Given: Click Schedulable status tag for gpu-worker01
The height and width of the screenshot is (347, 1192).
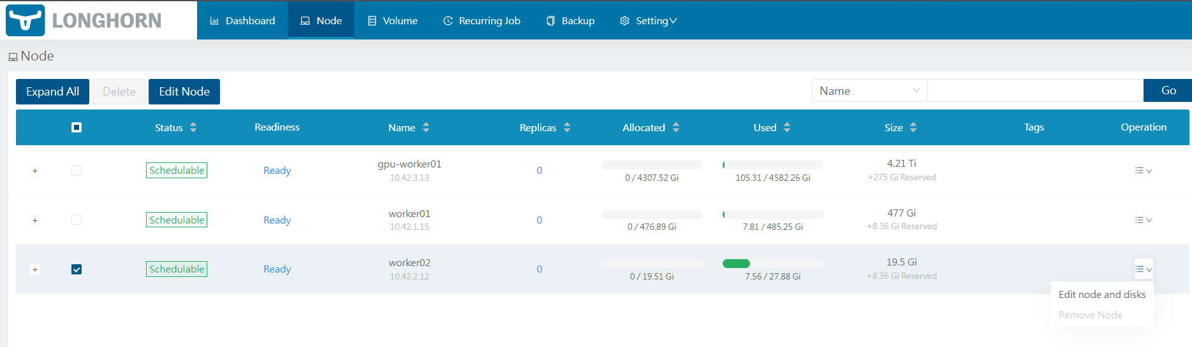Looking at the screenshot, I should coord(177,171).
